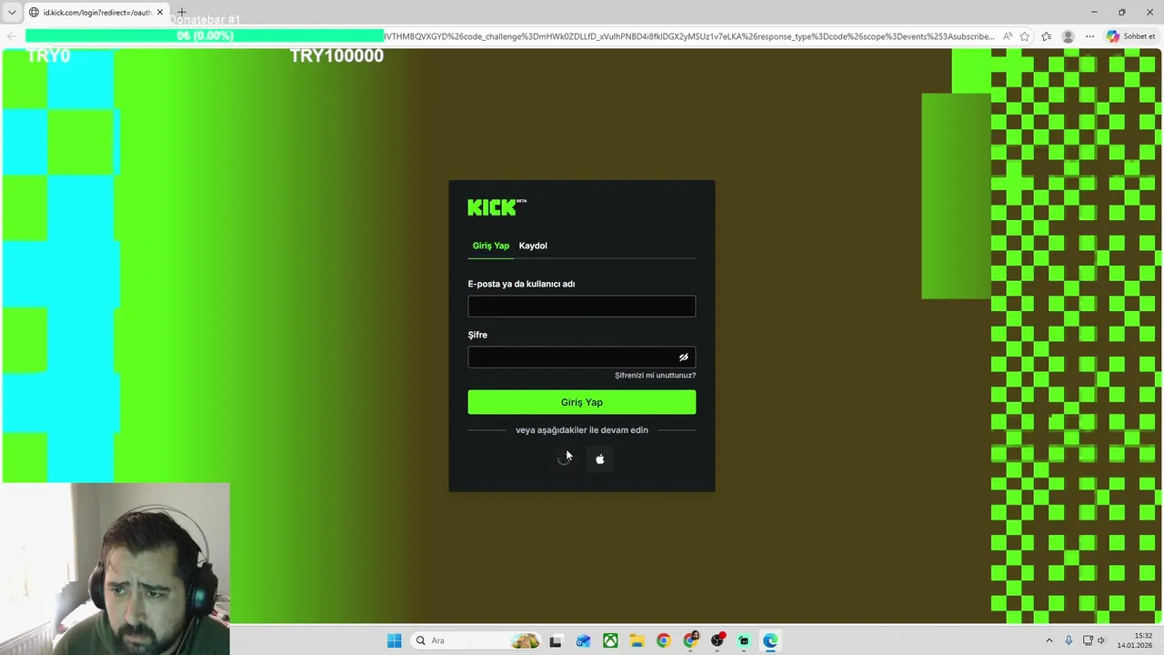Show hidden system tray icons
Viewport: 1164px width, 655px height.
click(x=1049, y=640)
